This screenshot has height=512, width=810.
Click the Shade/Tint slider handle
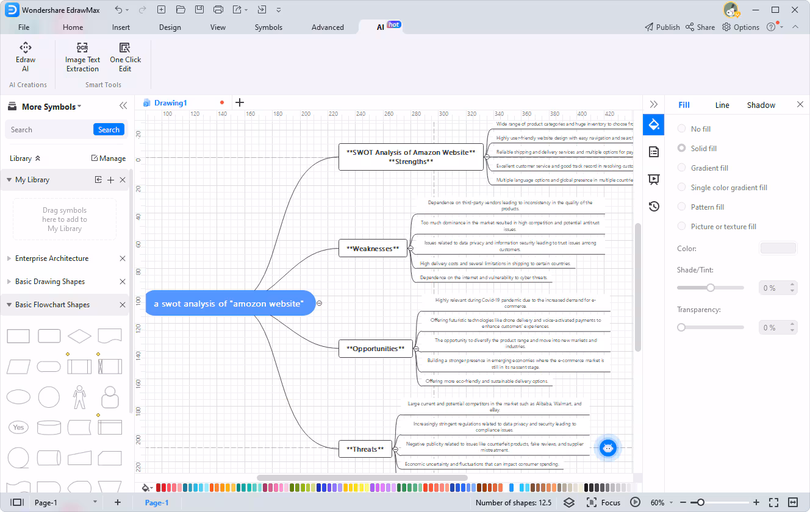[x=711, y=288]
